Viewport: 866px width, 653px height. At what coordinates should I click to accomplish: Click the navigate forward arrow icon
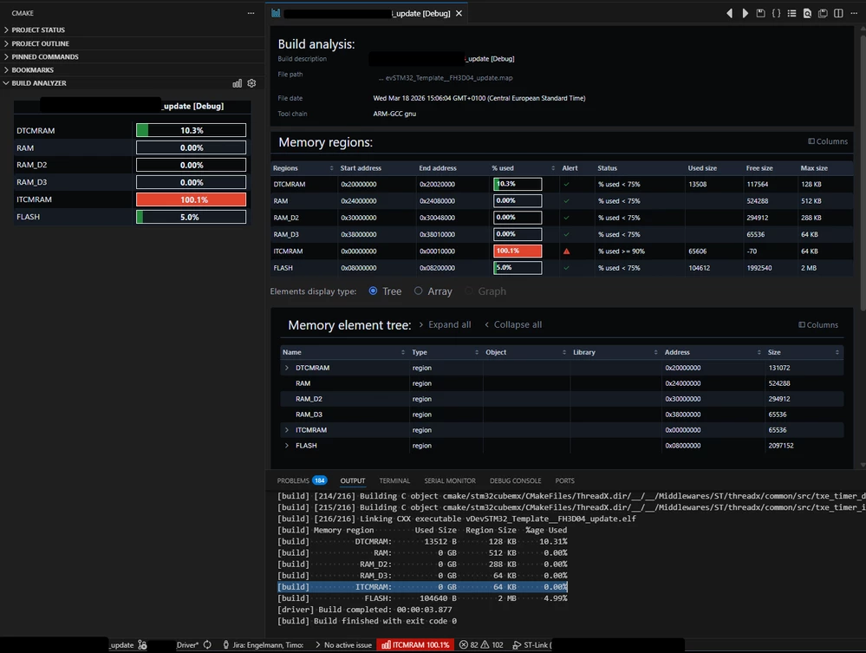(745, 13)
